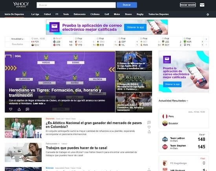
Task: Open Herediano vs Tigres headline
Action: (x=55, y=93)
